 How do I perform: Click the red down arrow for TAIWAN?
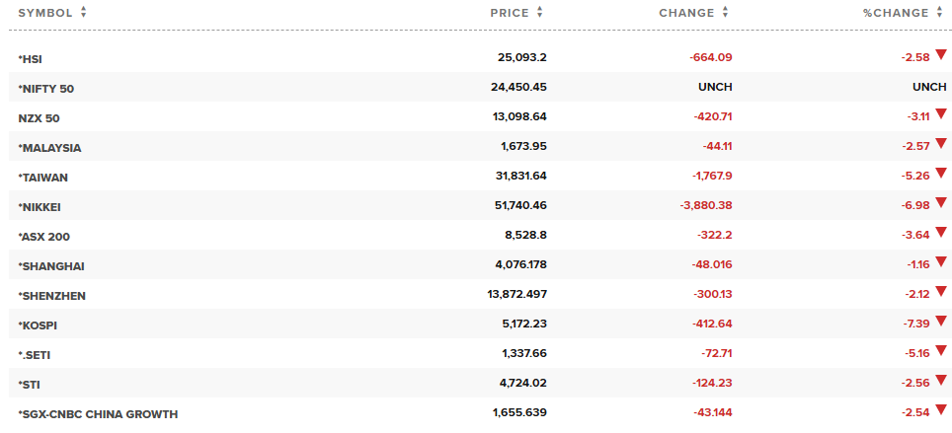(x=941, y=175)
